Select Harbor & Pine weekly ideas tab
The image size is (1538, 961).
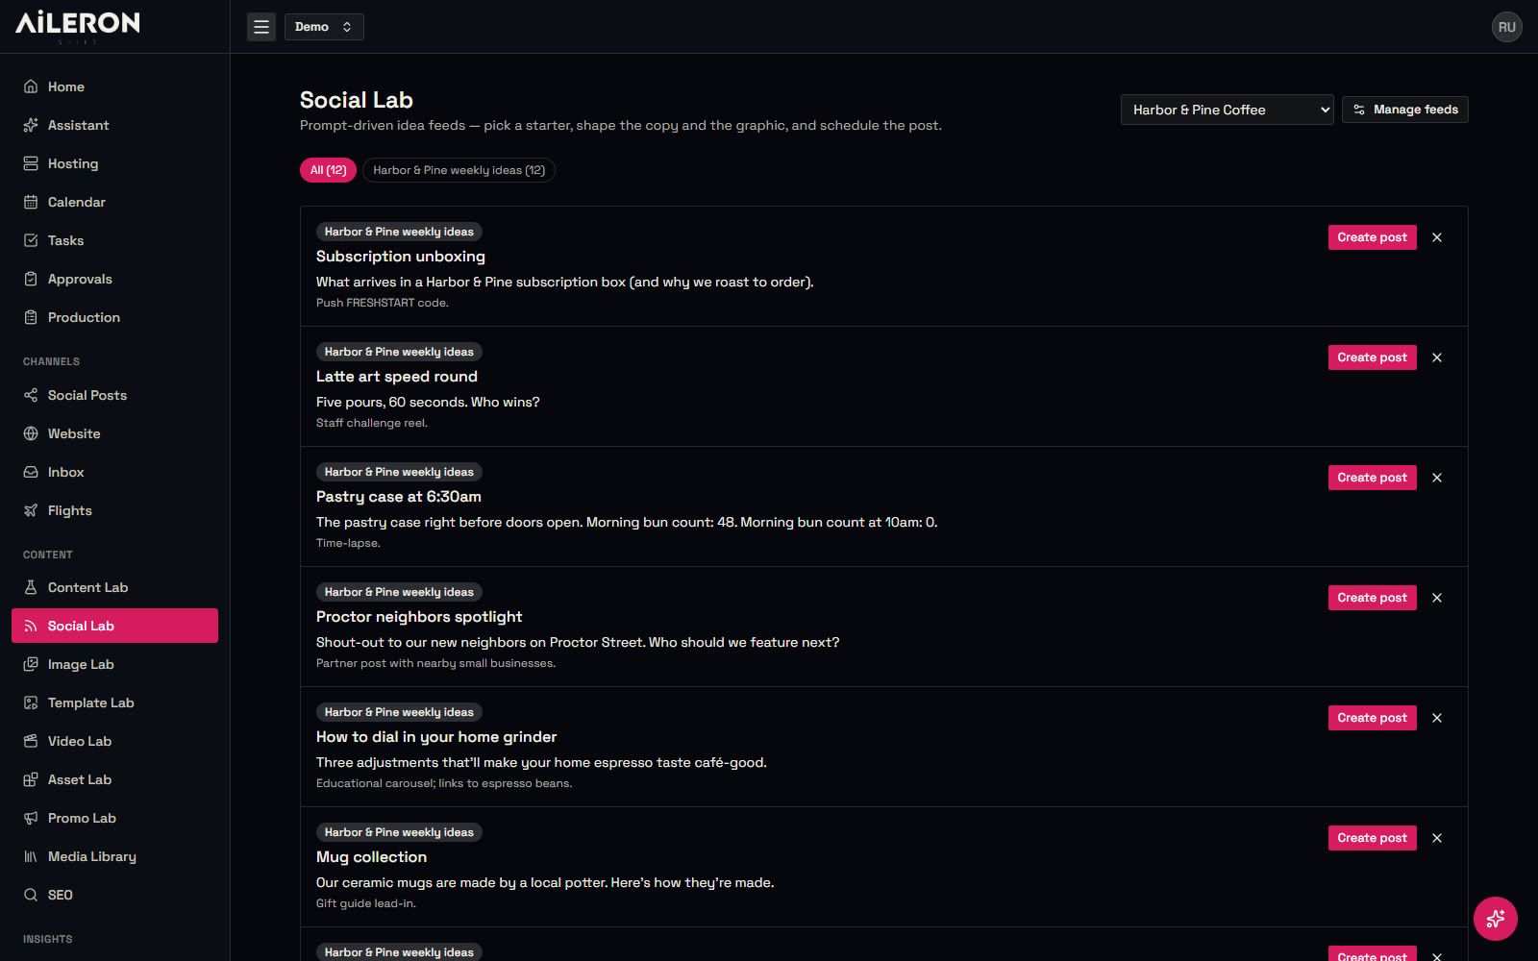pyautogui.click(x=459, y=170)
